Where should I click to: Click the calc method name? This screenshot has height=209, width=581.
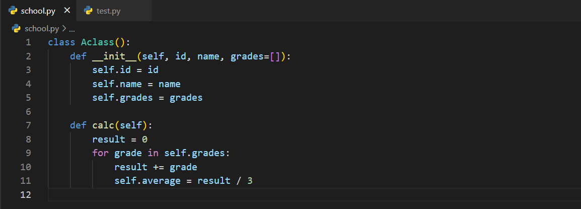[x=103, y=125]
